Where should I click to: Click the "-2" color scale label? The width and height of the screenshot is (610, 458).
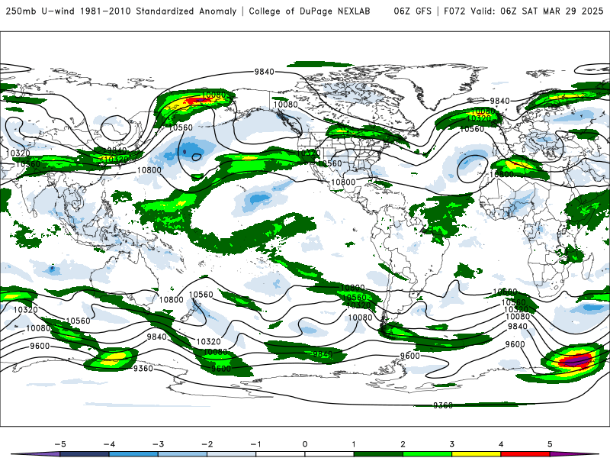click(x=207, y=444)
